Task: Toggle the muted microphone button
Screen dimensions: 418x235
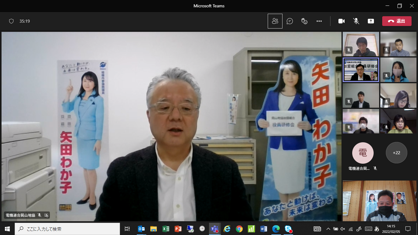Action: (x=356, y=21)
